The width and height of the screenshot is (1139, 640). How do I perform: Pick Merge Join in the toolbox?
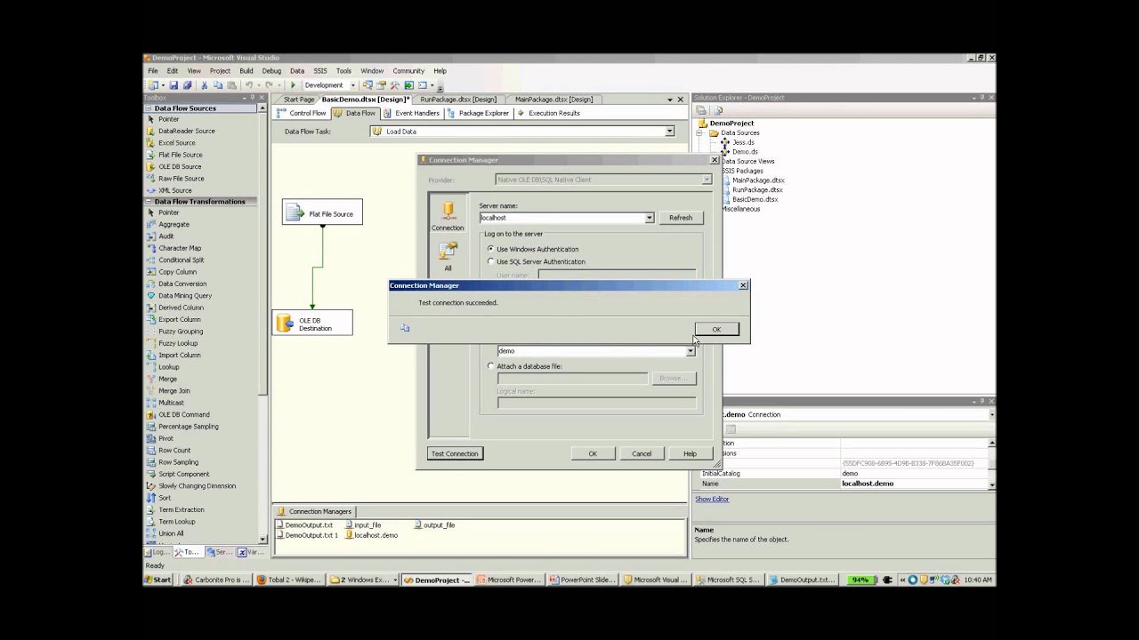[x=174, y=391]
